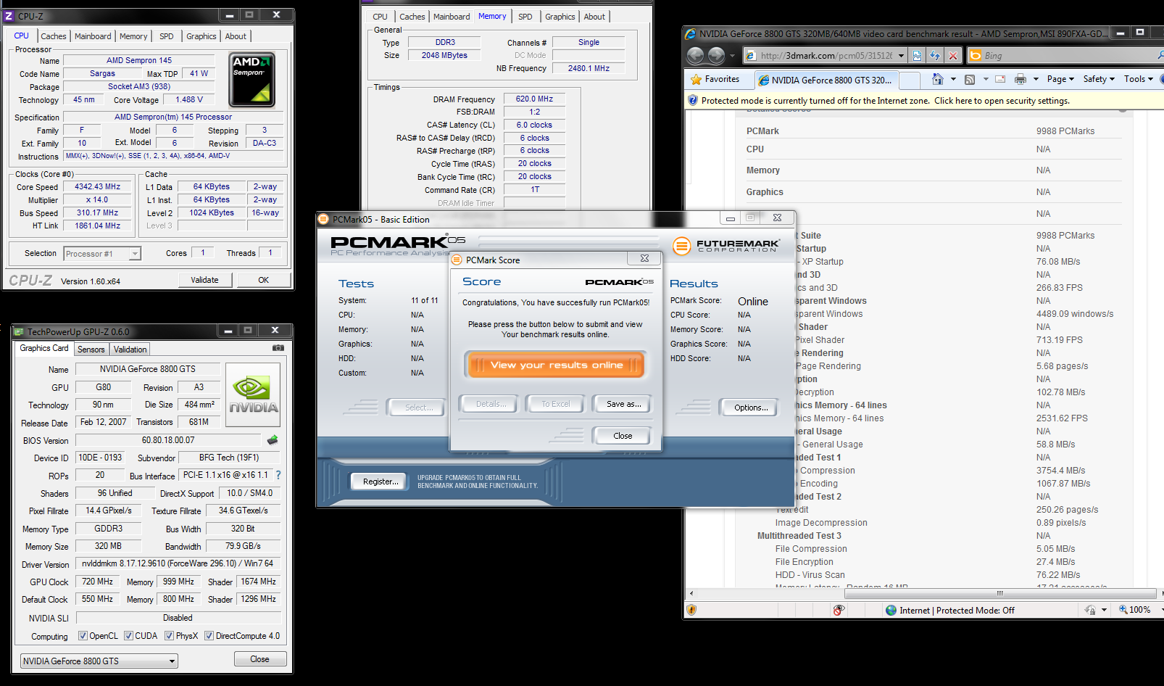Open the Safety menu dropdown in IE
Viewport: 1164px width, 686px height.
pyautogui.click(x=1099, y=79)
